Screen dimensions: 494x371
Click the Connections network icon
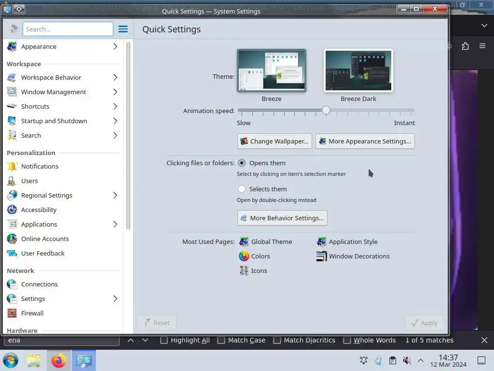12,284
